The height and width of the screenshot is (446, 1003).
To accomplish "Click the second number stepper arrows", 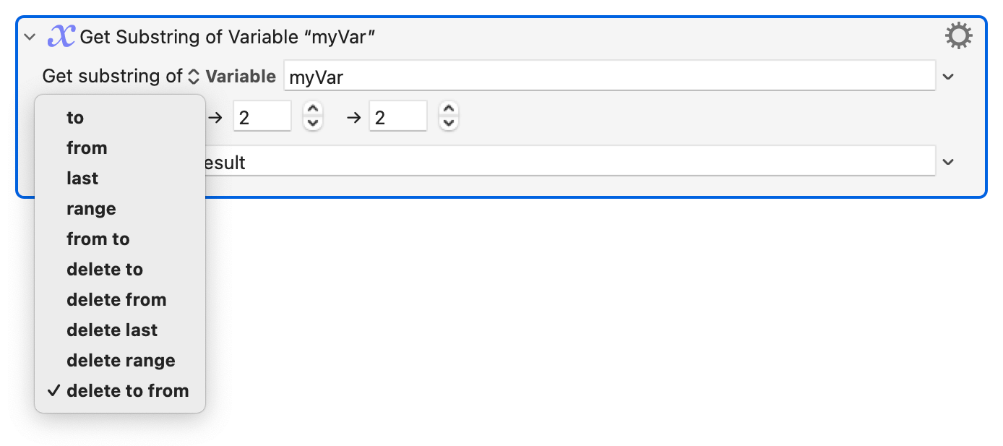I will [449, 116].
